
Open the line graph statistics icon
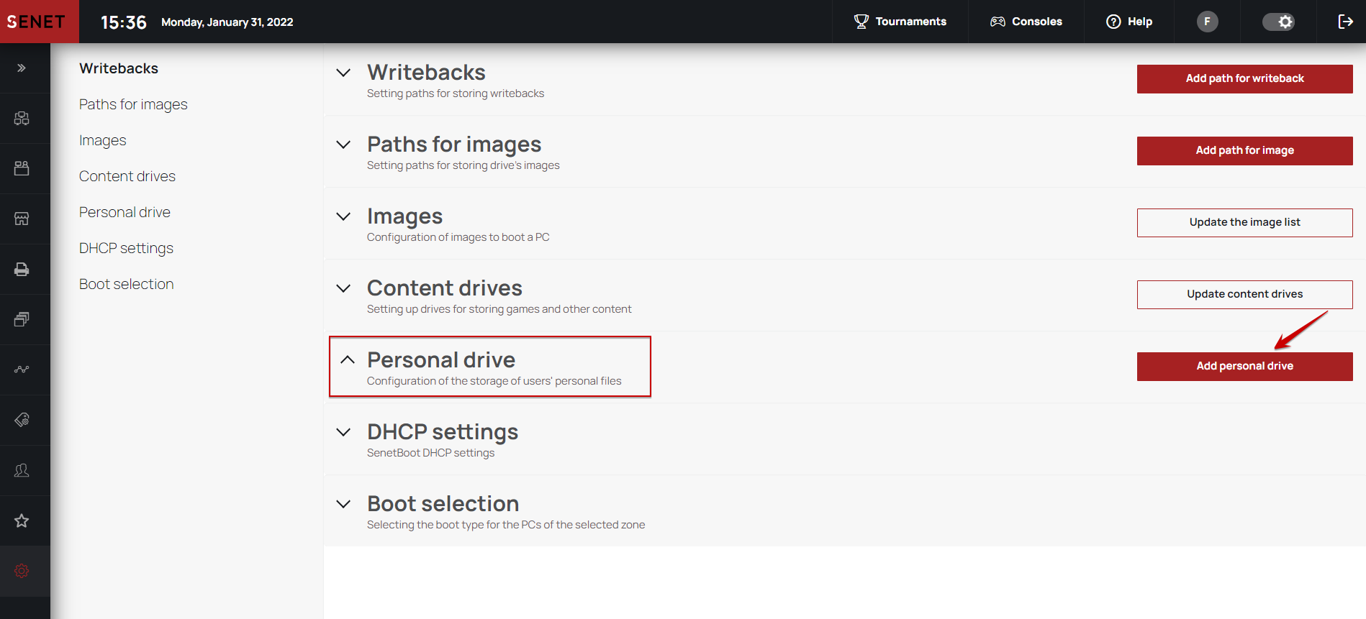[x=22, y=370]
